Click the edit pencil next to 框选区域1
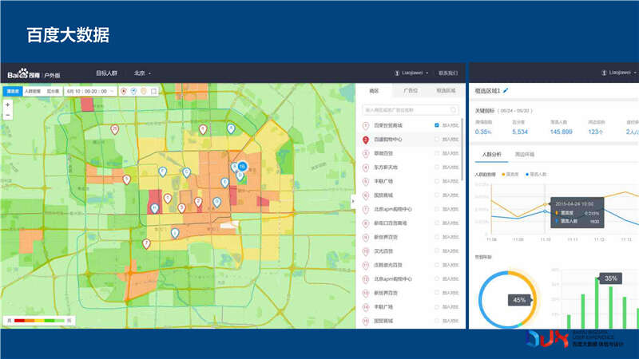 [x=506, y=92]
